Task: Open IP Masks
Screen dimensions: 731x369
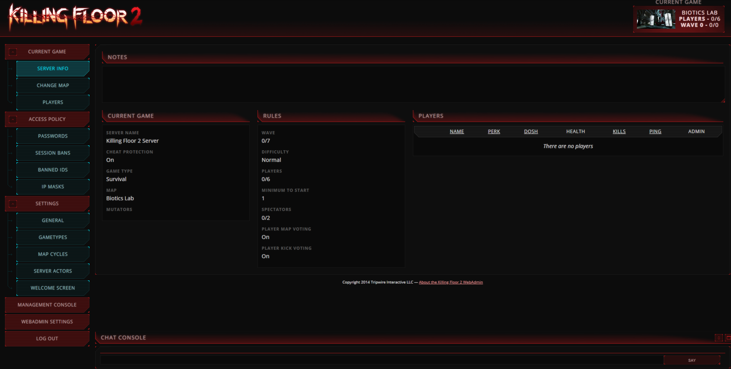Action: click(53, 187)
